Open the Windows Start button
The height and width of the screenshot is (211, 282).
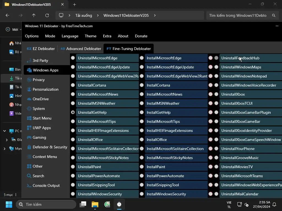click(x=9, y=204)
